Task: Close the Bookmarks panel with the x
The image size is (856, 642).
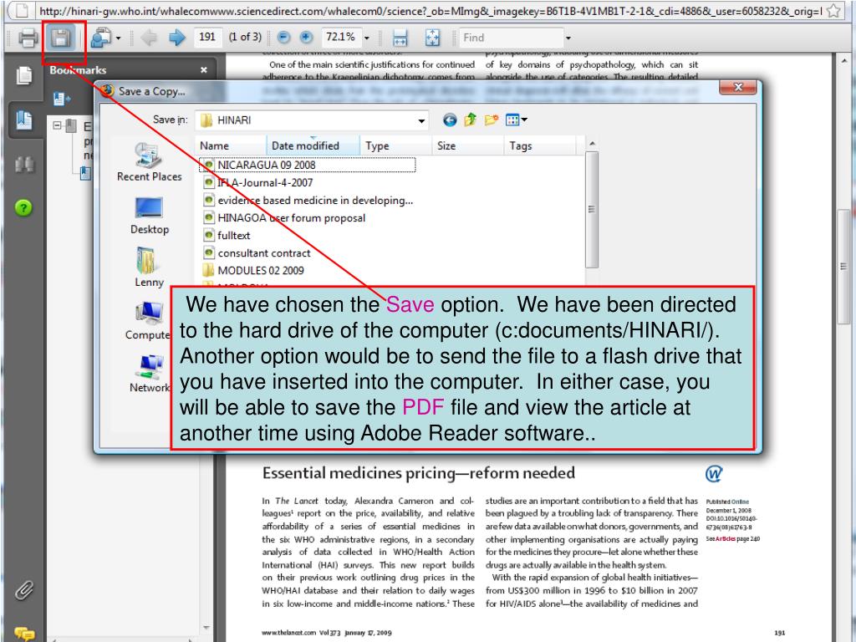Action: (x=204, y=70)
